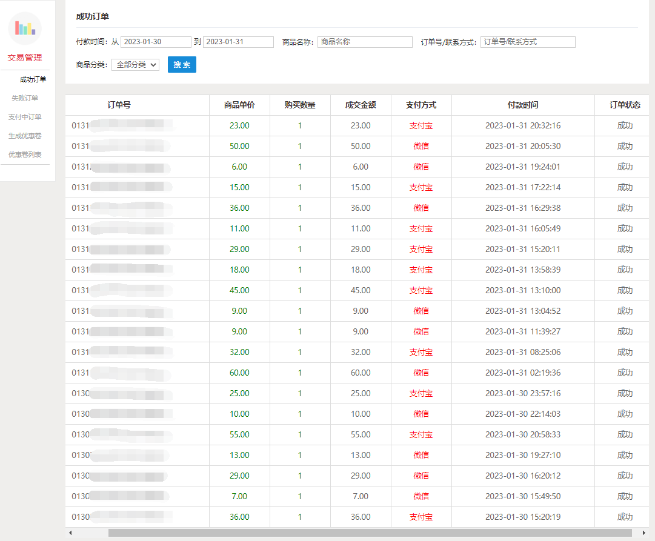655x541 pixels.
Task: Select payment time 2023-01-31 16:05:49
Action: [523, 228]
